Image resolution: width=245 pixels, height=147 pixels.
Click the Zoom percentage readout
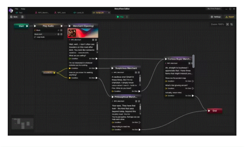(x=217, y=24)
